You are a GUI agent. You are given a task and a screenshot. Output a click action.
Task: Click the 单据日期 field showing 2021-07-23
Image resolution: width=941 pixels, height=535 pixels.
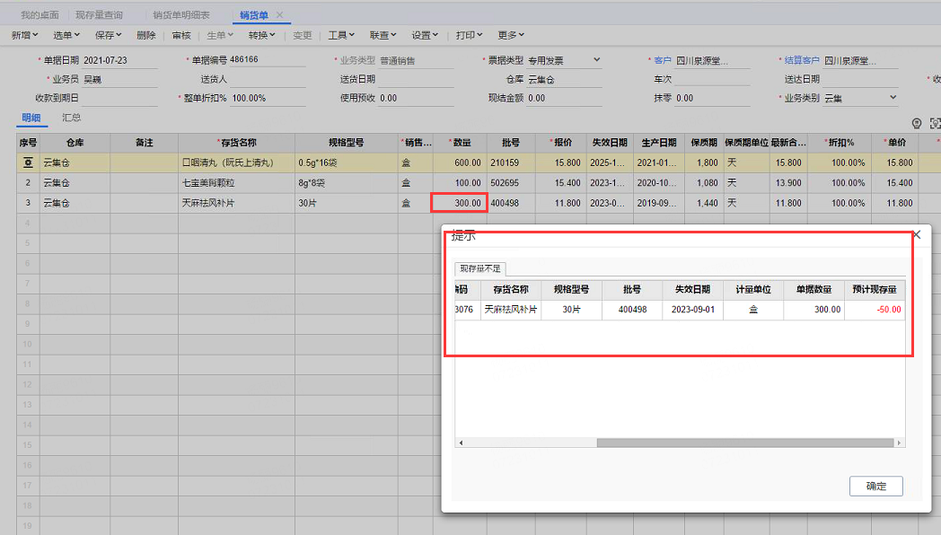(x=119, y=60)
